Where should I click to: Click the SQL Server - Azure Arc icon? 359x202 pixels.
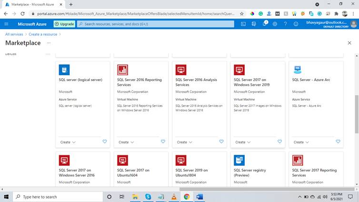[x=298, y=70]
